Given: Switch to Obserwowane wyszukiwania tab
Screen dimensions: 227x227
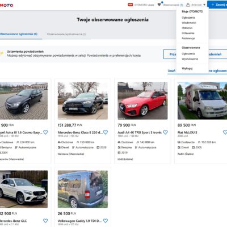Looking at the screenshot, I should click(x=66, y=34).
